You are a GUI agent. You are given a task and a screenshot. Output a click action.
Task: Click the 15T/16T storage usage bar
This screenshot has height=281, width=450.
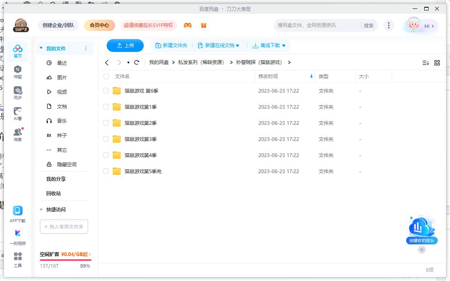click(64, 262)
